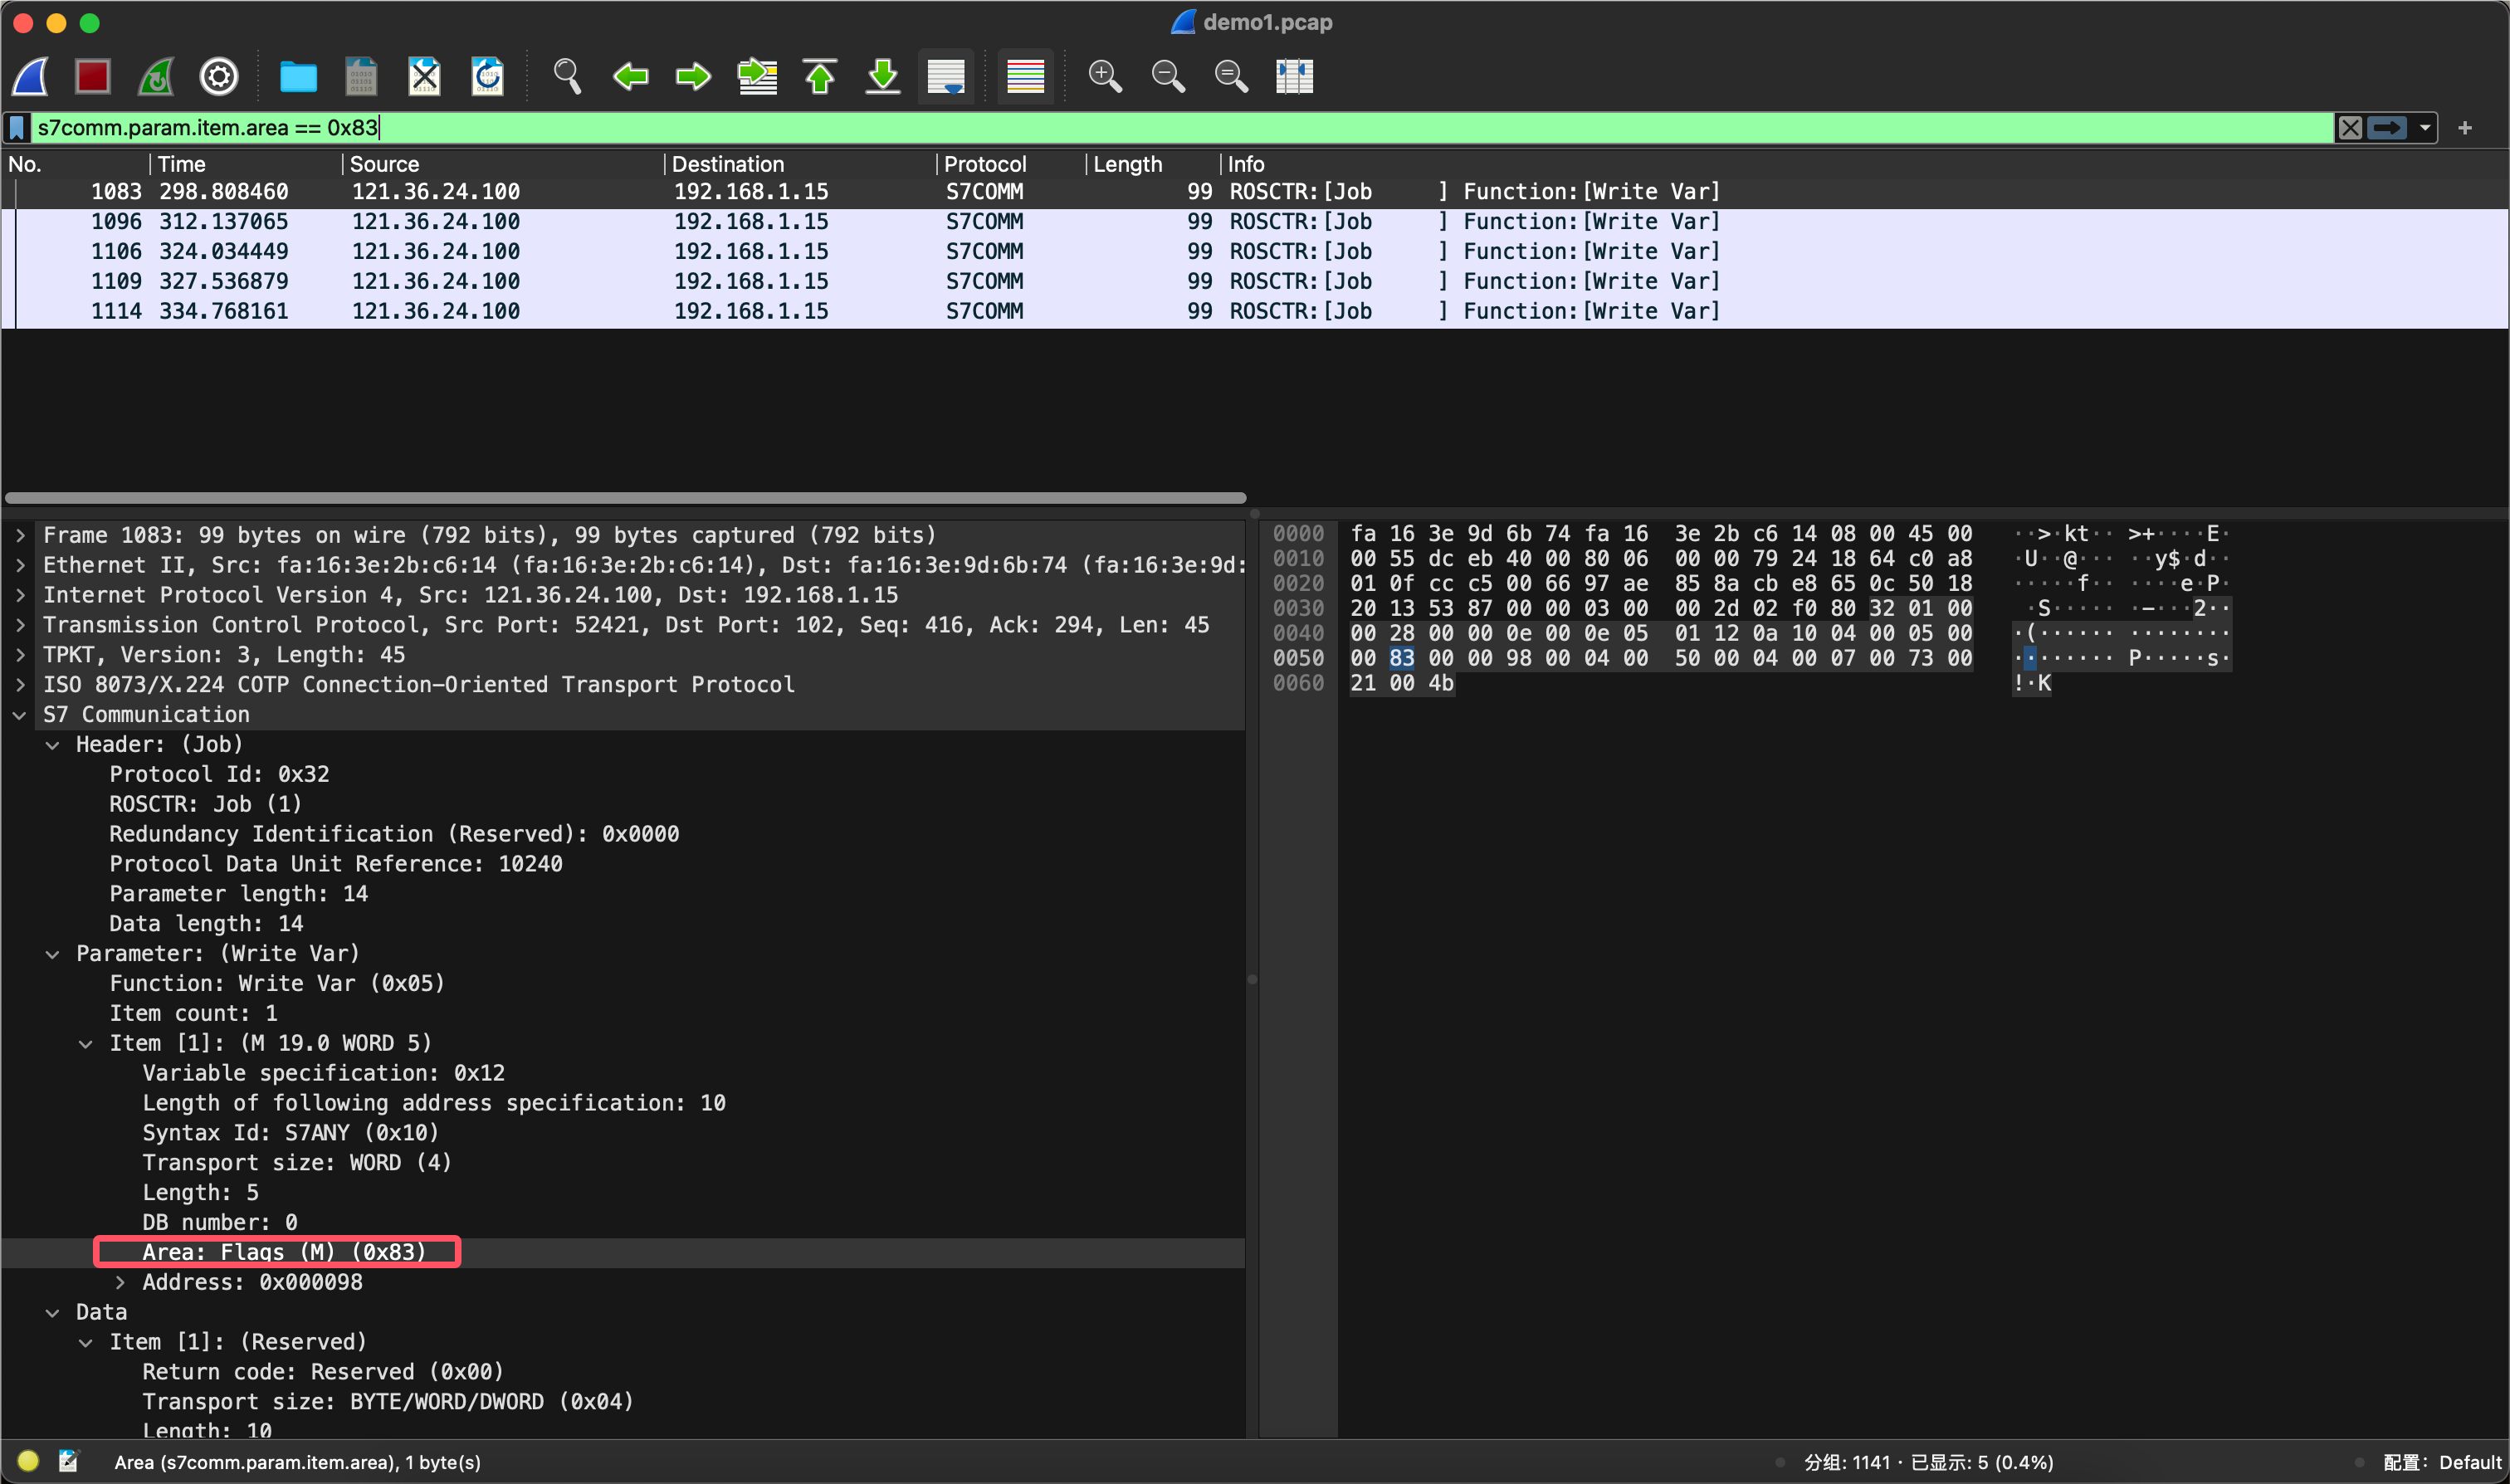Open expert info yellow circle icon
2510x1484 pixels.
click(28, 1462)
